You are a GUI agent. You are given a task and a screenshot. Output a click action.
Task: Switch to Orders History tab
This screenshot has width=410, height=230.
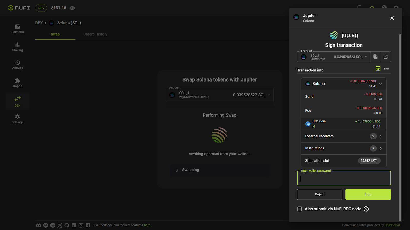(x=95, y=34)
